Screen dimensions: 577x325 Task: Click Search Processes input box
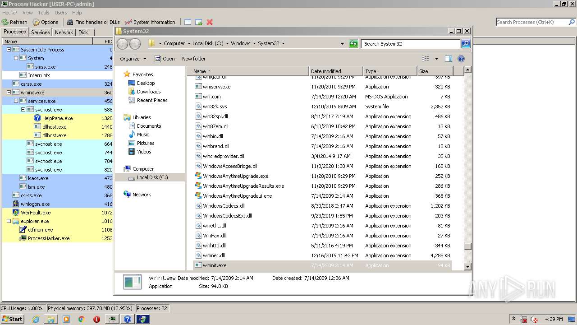pyautogui.click(x=531, y=22)
